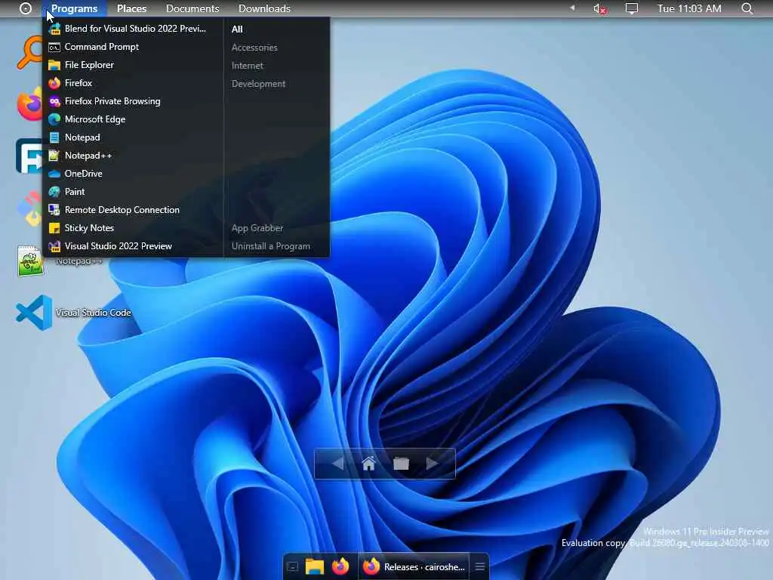Go back with desktop navigation left arrow
Screen dimensions: 773x580
[337, 464]
